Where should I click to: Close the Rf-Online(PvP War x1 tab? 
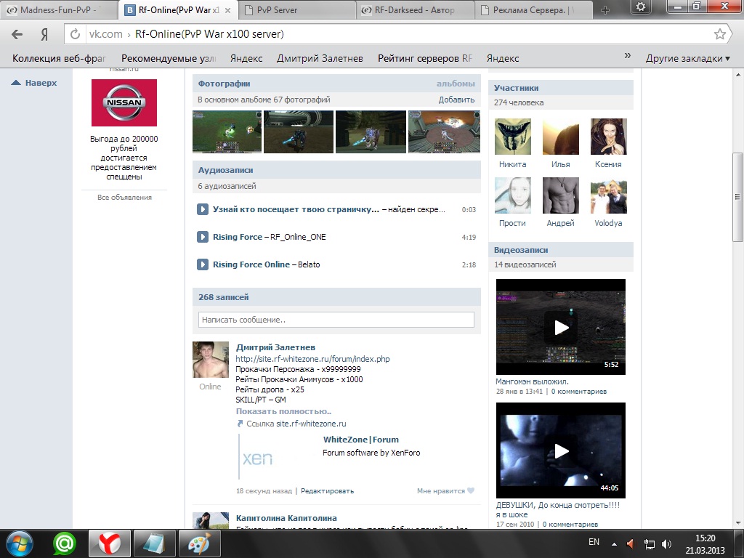tap(227, 10)
